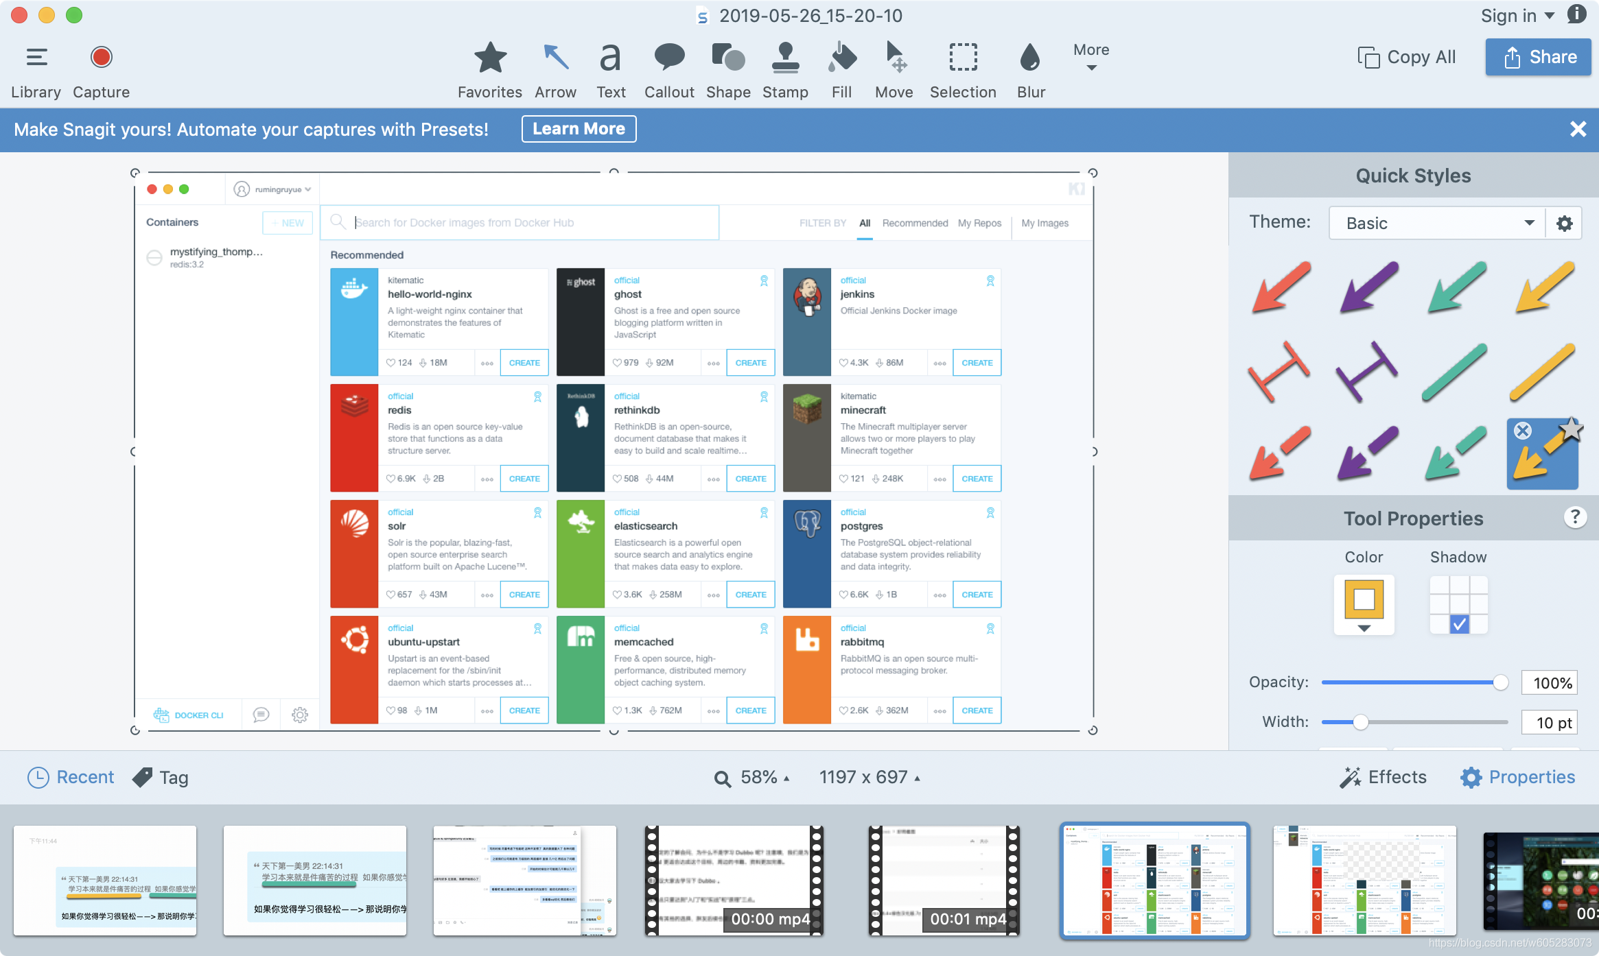Screen dimensions: 1599x956
Task: Show the Properties panel
Action: click(1517, 777)
